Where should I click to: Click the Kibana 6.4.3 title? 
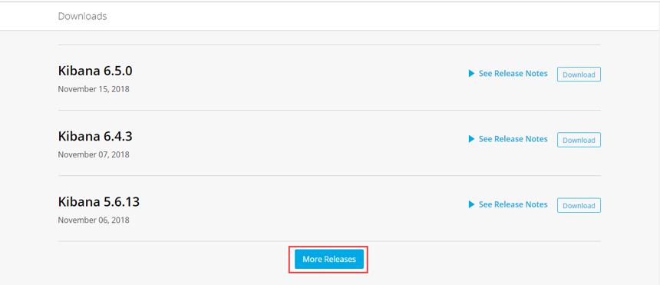95,137
